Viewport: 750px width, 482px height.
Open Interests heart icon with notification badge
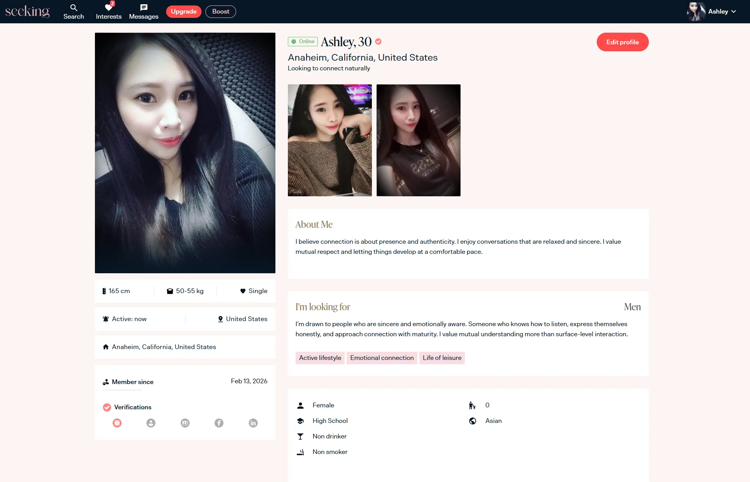pyautogui.click(x=109, y=8)
